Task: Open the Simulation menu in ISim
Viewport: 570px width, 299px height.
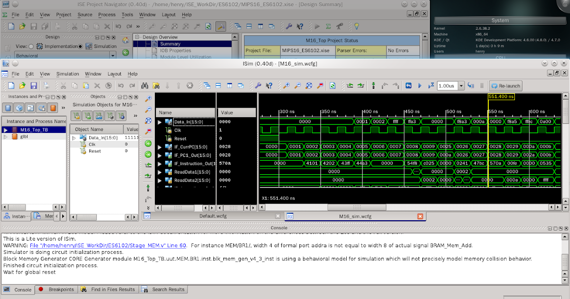Action: (67, 74)
